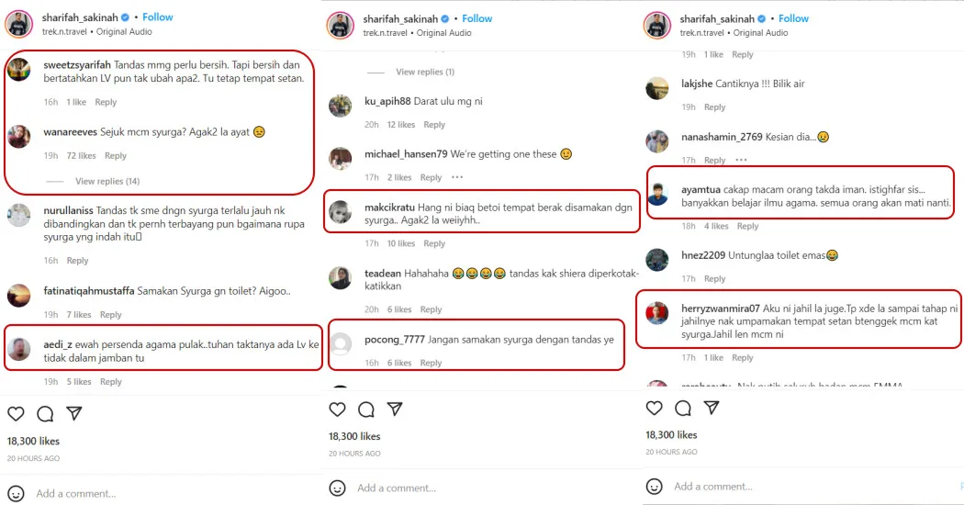Open 72 likes list on wanareeves' comment

[x=80, y=156]
